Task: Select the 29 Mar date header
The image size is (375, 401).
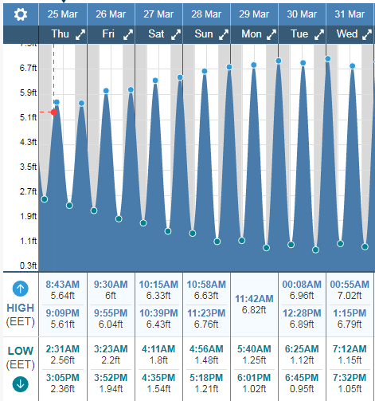Action: click(254, 14)
